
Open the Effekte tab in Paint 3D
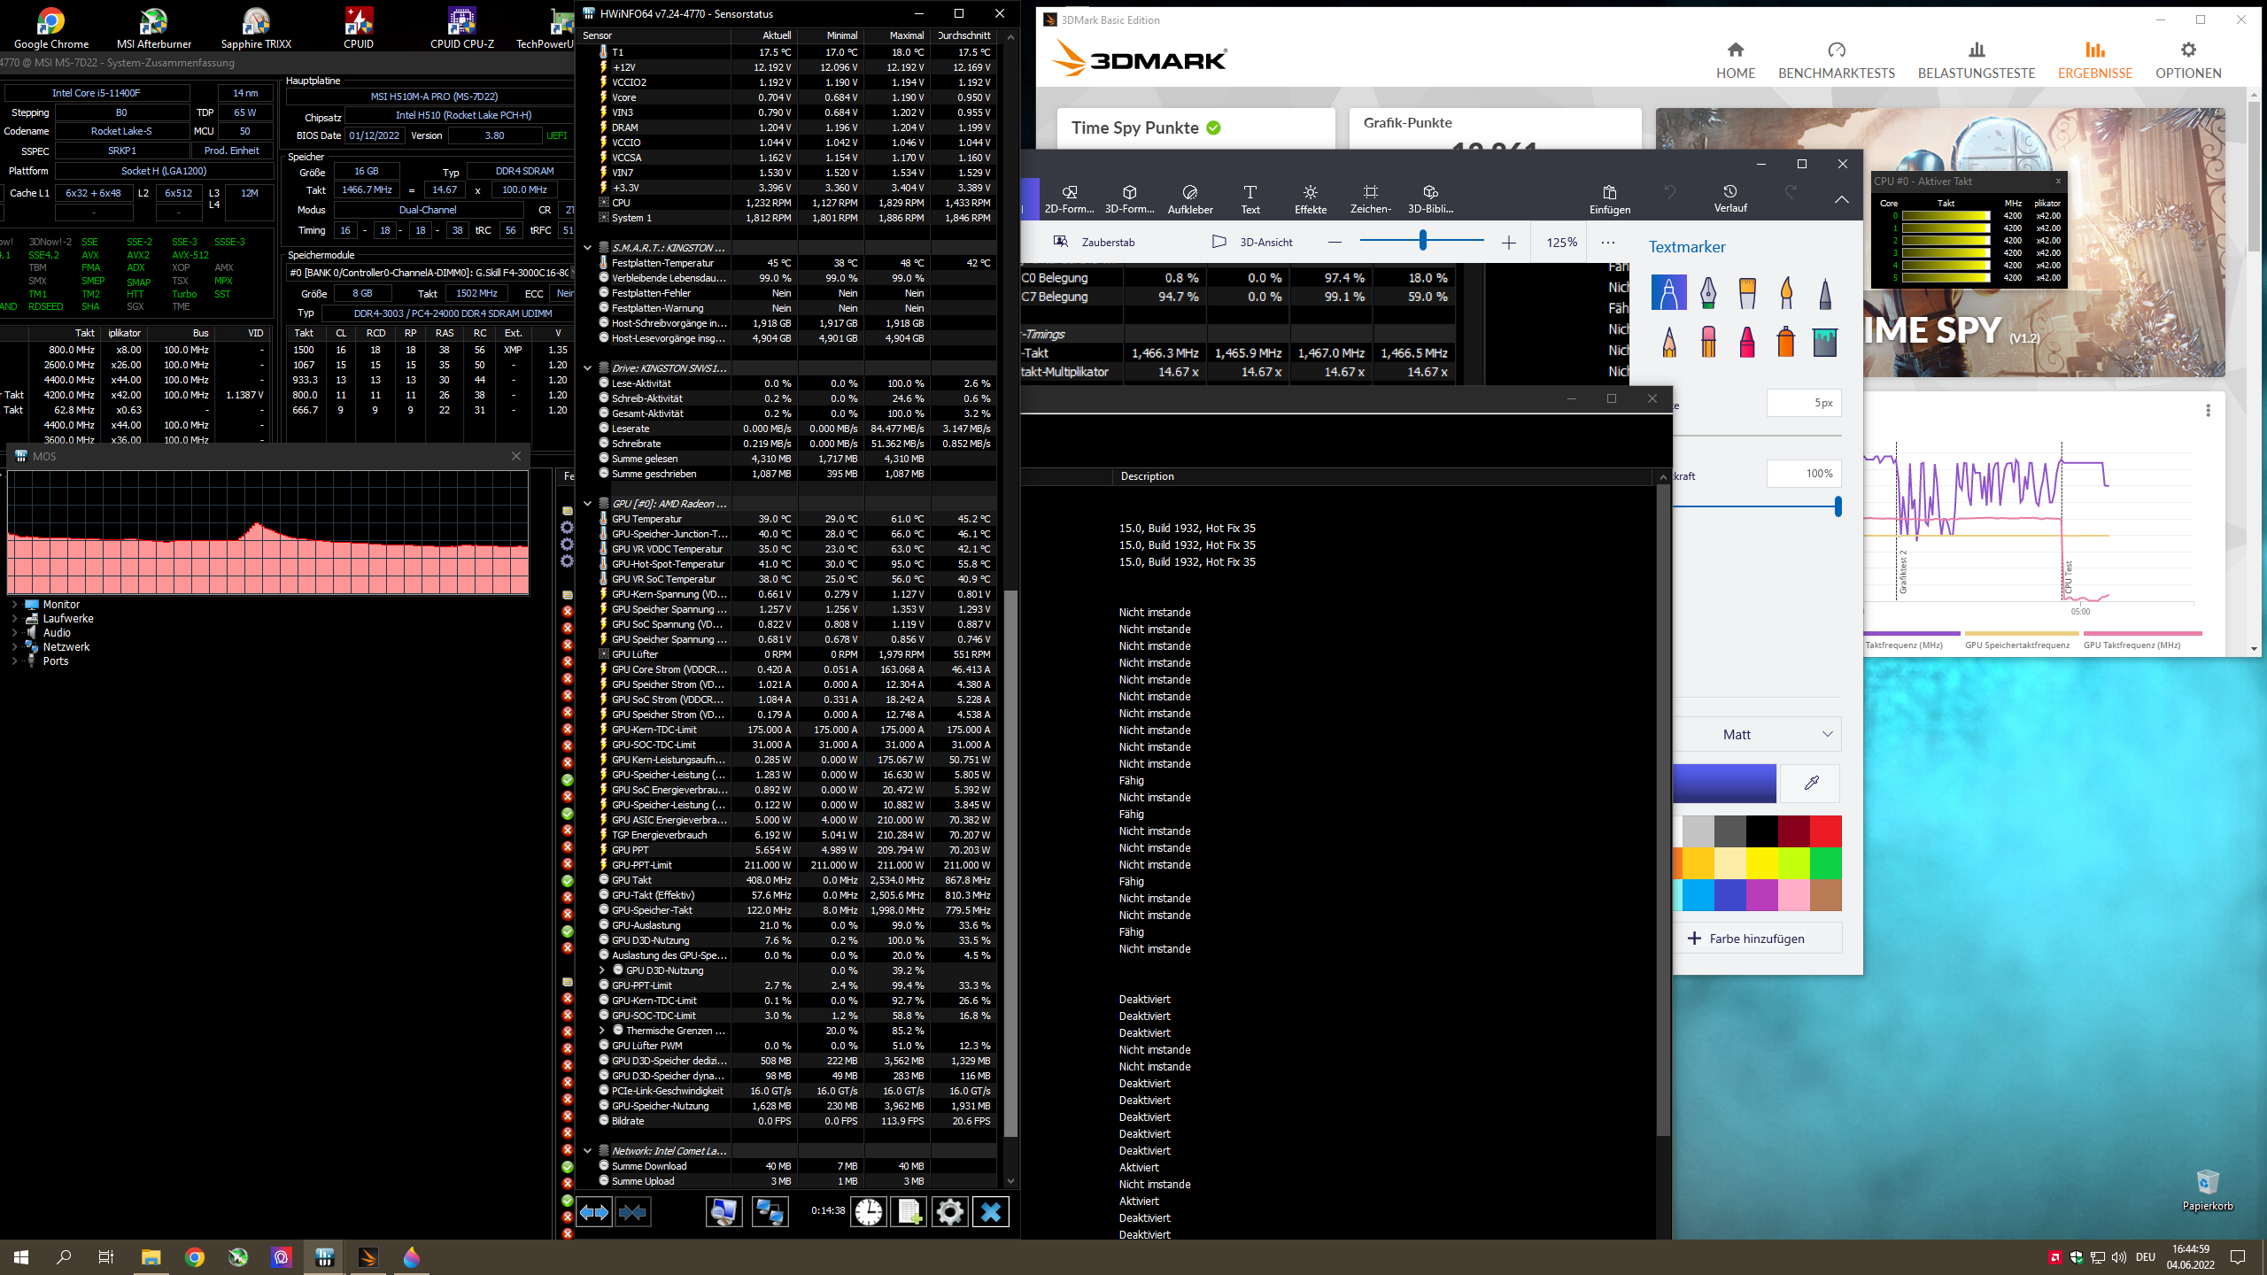1311,199
